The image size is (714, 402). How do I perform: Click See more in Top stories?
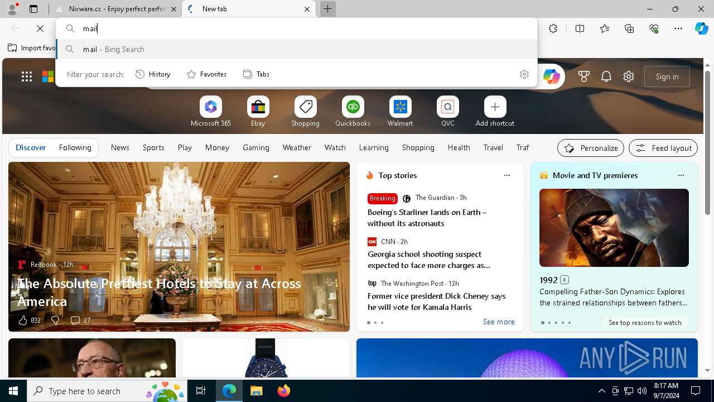click(x=499, y=322)
